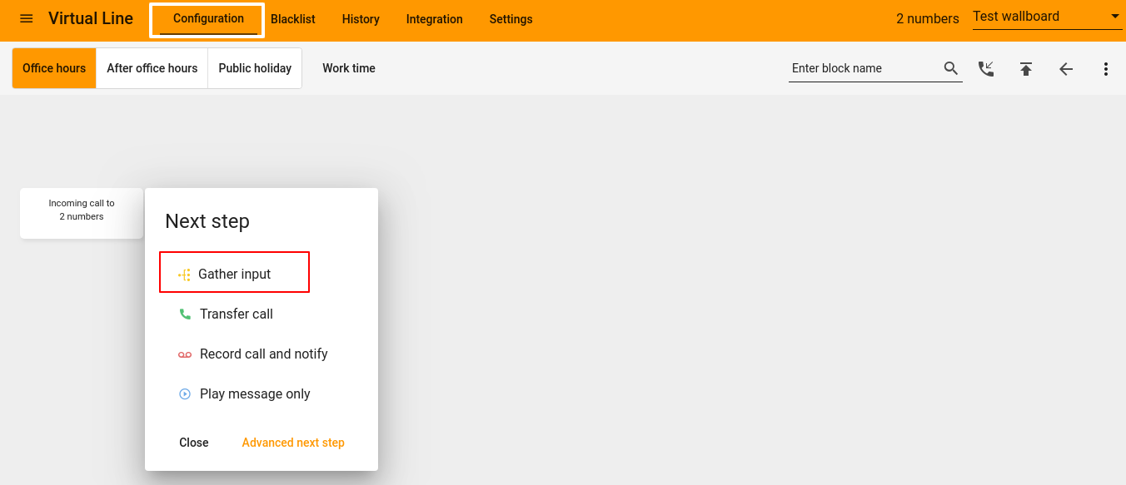The width and height of the screenshot is (1126, 485).
Task: Select the After office hours tab
Action: point(152,68)
